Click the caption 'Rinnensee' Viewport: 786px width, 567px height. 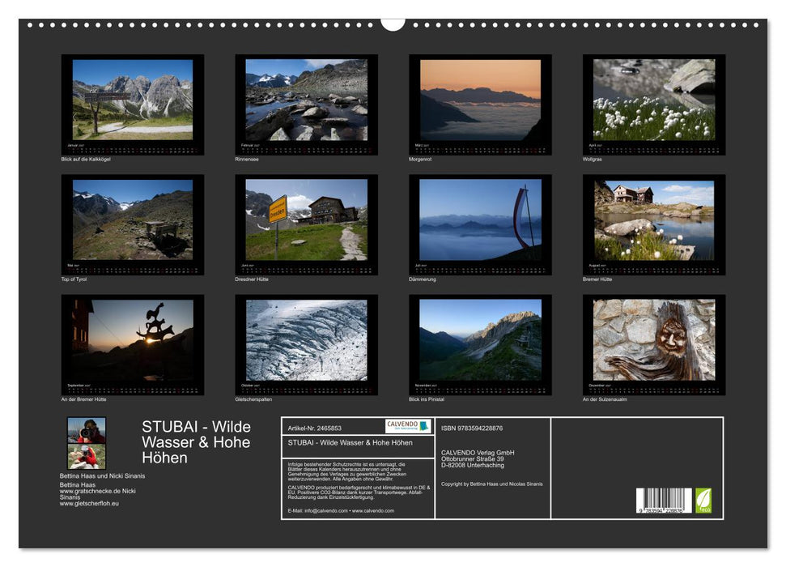[247, 159]
